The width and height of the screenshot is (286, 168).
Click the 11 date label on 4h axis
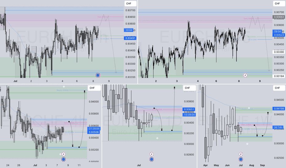79,165
